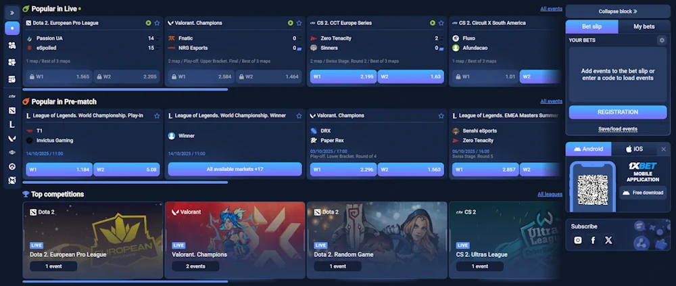Image resolution: width=676 pixels, height=286 pixels.
Task: Click the Top competitions scrollbar
Action: [125, 282]
